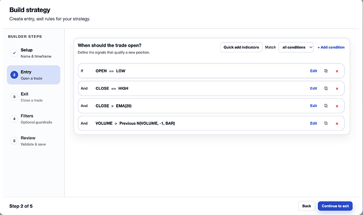Image resolution: width=363 pixels, height=215 pixels.
Task: Click the 'When should the trade open?' heading
Action: [109, 46]
